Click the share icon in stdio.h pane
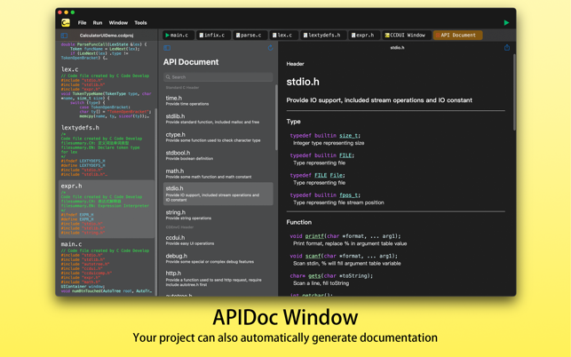571x357 pixels. pos(507,47)
